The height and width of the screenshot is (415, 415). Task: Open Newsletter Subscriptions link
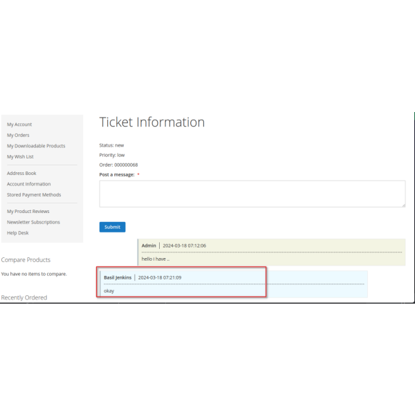point(33,222)
